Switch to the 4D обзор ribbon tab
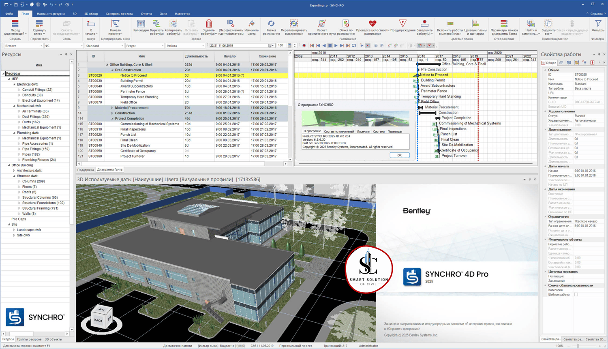Screen dimensions: 608x349 [x=91, y=14]
